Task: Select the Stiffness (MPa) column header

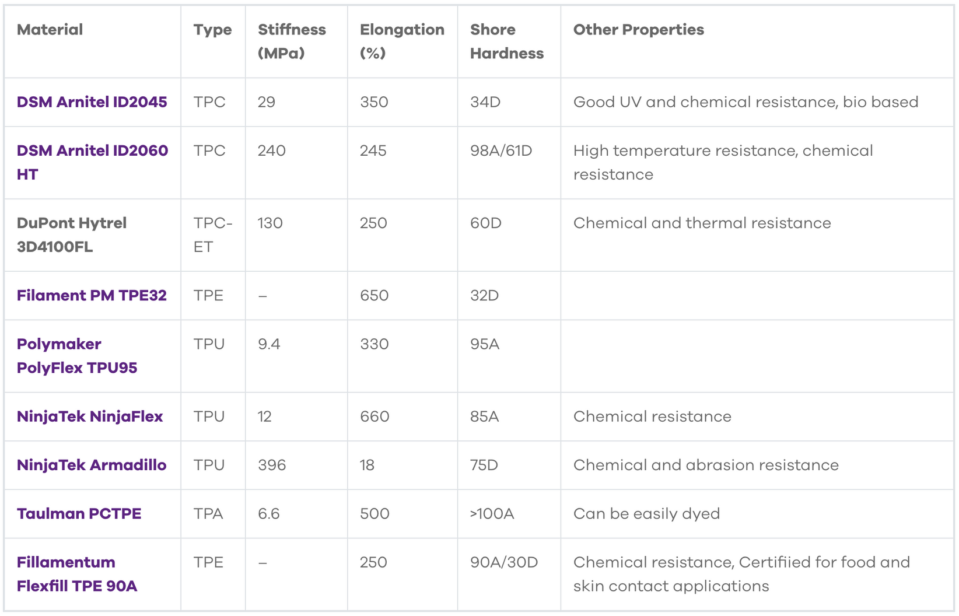Action: [x=292, y=41]
